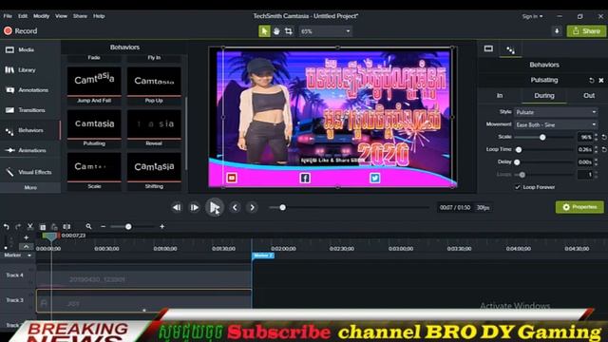Click the Properties button
The height and width of the screenshot is (342, 608).
579,207
